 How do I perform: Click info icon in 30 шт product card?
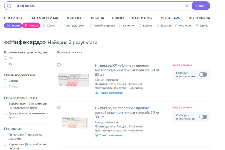pyautogui.click(x=96, y=135)
